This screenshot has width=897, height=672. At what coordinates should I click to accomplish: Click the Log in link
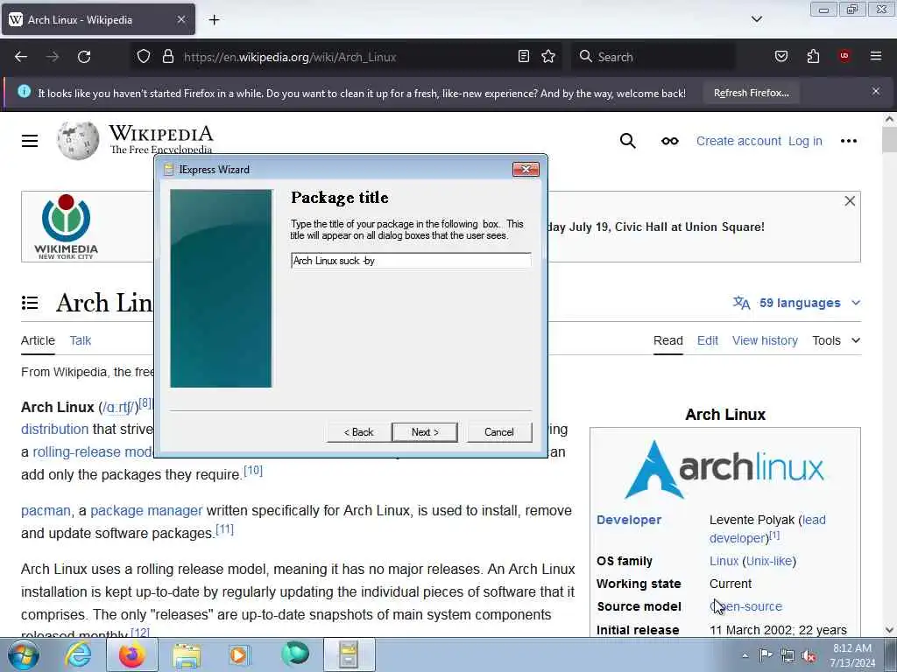(805, 141)
